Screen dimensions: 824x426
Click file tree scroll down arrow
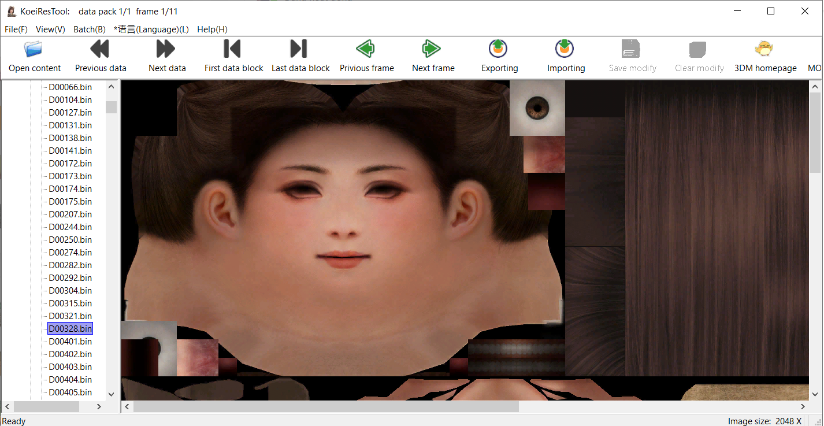(x=112, y=394)
